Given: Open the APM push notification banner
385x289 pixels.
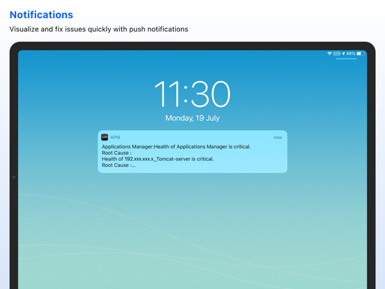Looking at the screenshot, I should (192, 151).
